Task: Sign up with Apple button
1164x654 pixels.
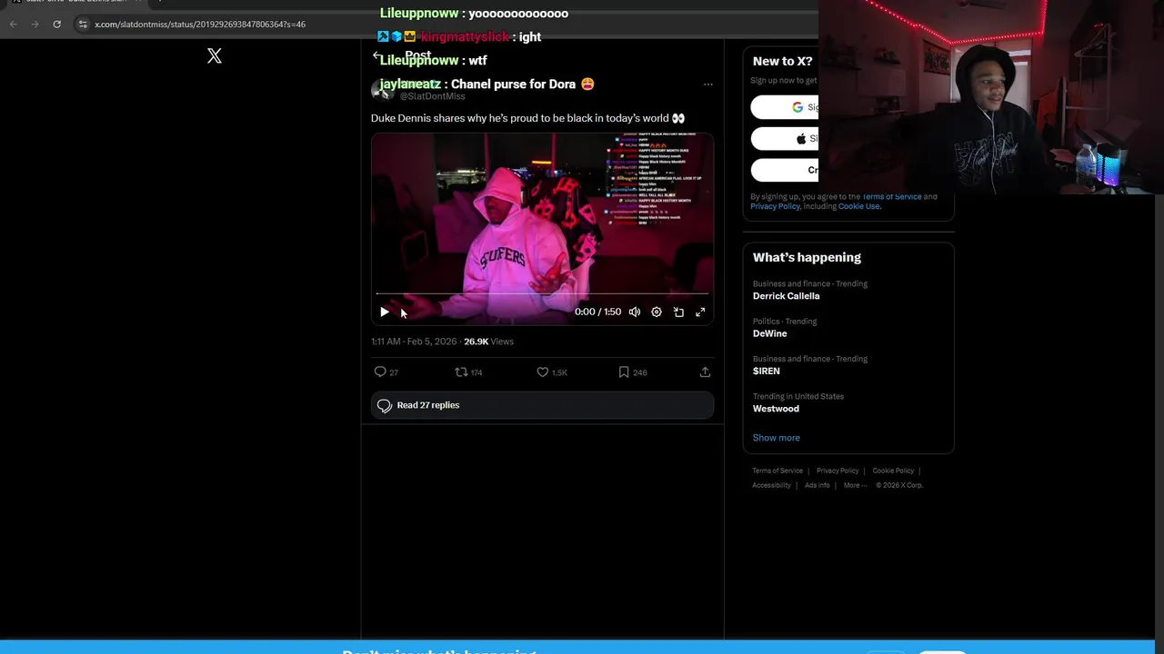Action: coord(785,138)
